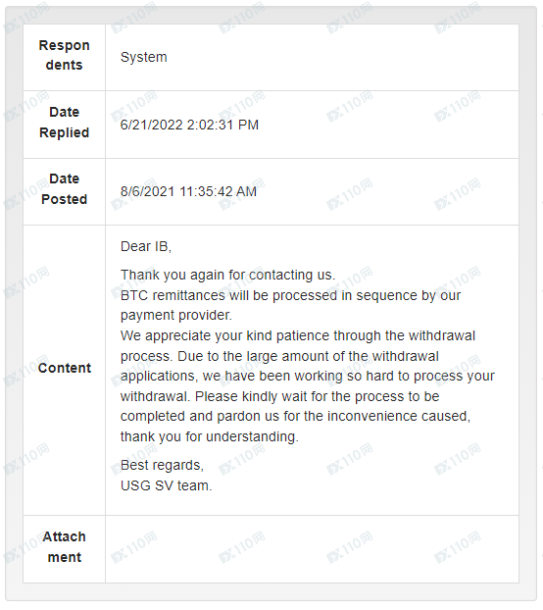Click the Content row label
This screenshot has height=610, width=543.
pyautogui.click(x=64, y=368)
